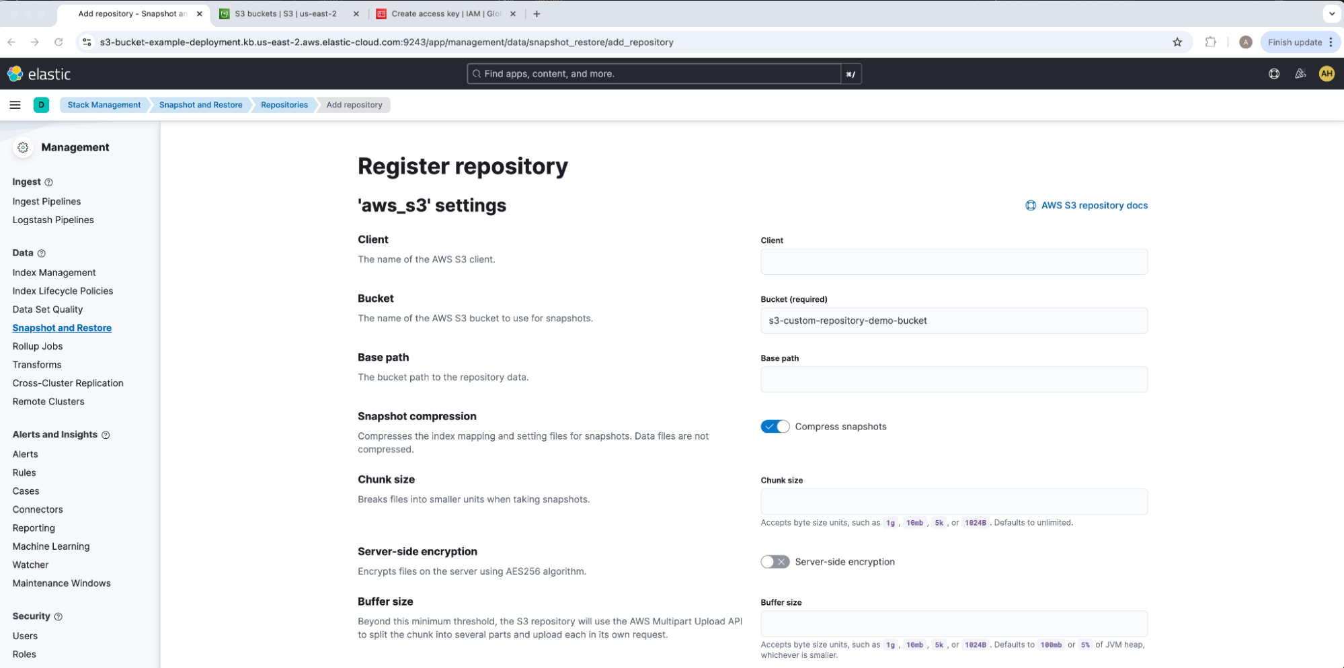The height and width of the screenshot is (668, 1344).
Task: Open AWS S3 repository docs link
Action: tap(1093, 206)
